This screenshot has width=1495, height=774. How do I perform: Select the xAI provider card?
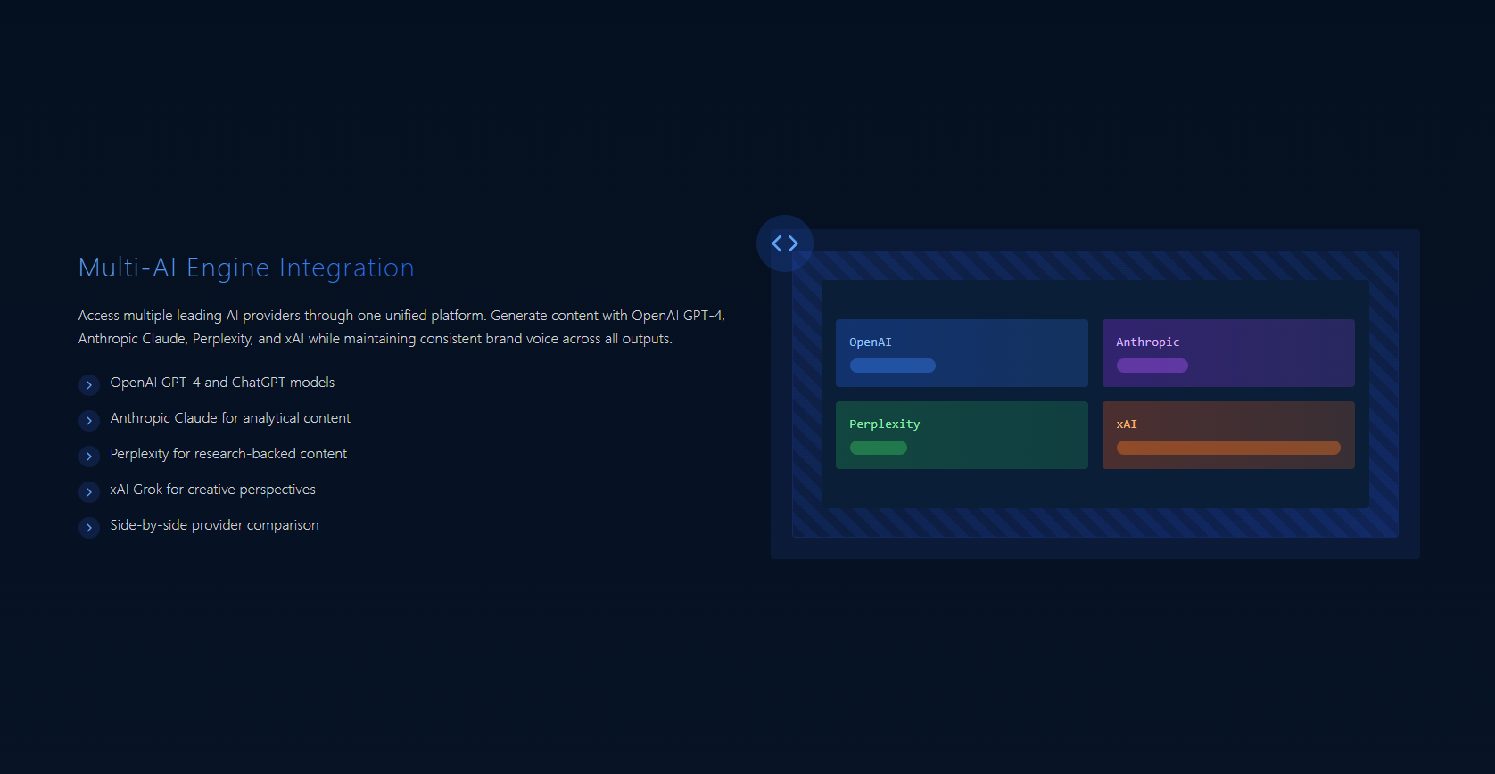click(x=1228, y=435)
